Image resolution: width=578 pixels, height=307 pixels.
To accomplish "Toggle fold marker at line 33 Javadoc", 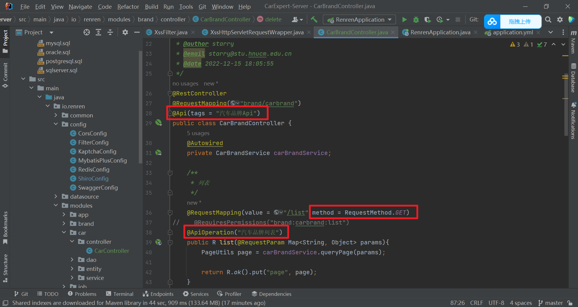I will pos(170,173).
